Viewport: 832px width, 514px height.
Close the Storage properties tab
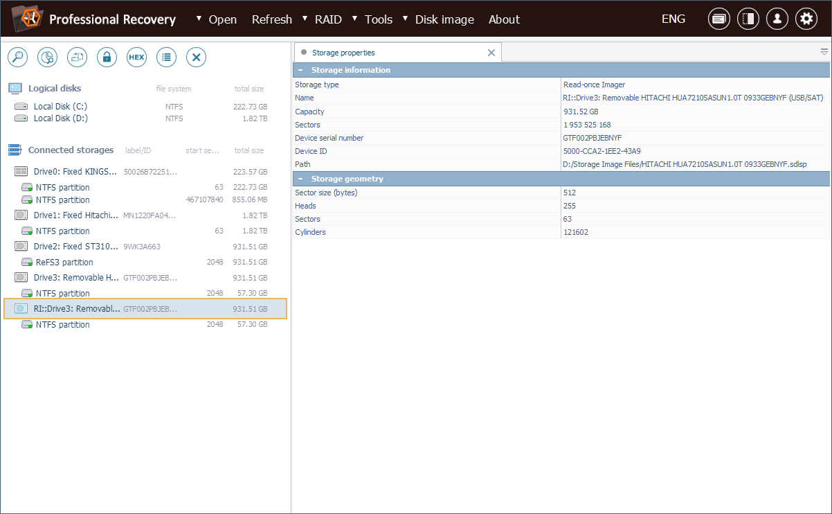(491, 53)
